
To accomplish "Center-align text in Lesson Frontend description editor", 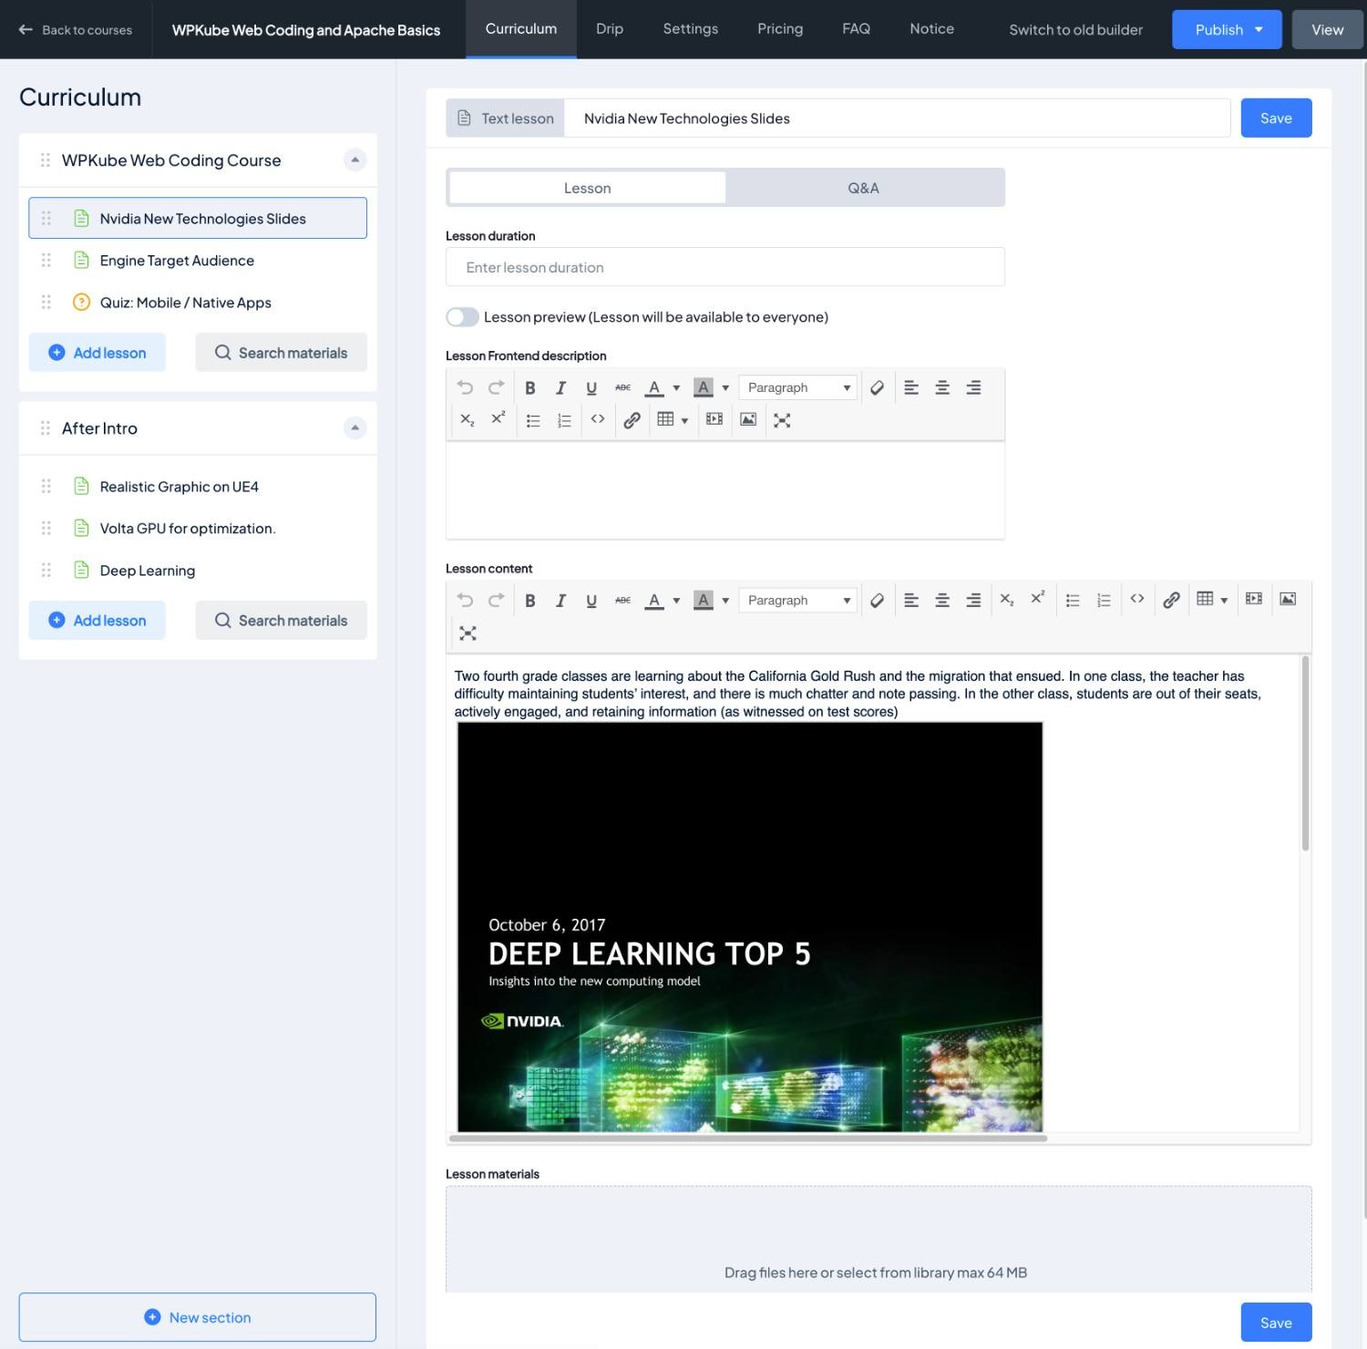I will point(942,387).
